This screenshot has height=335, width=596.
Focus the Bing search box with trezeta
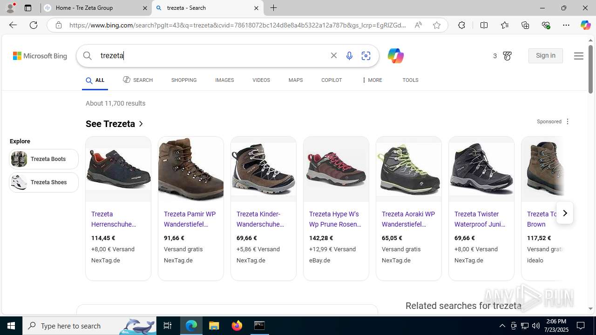(212, 56)
